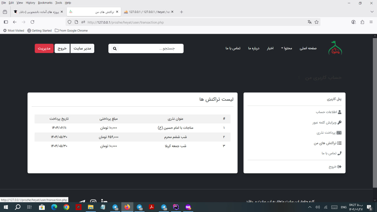Click the ویرایش کلمه عبور link
377x212 pixels.
pyautogui.click(x=324, y=122)
